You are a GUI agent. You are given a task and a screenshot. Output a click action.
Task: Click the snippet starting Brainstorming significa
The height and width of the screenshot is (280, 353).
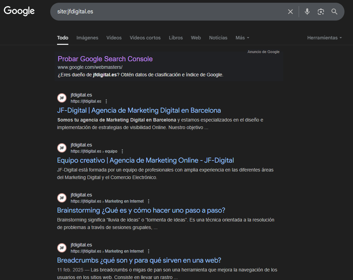point(166,224)
